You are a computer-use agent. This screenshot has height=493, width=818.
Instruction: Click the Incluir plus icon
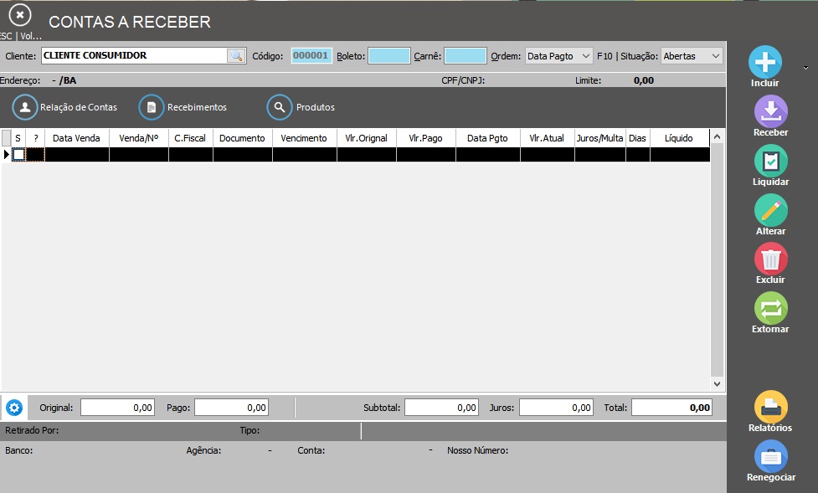point(765,62)
